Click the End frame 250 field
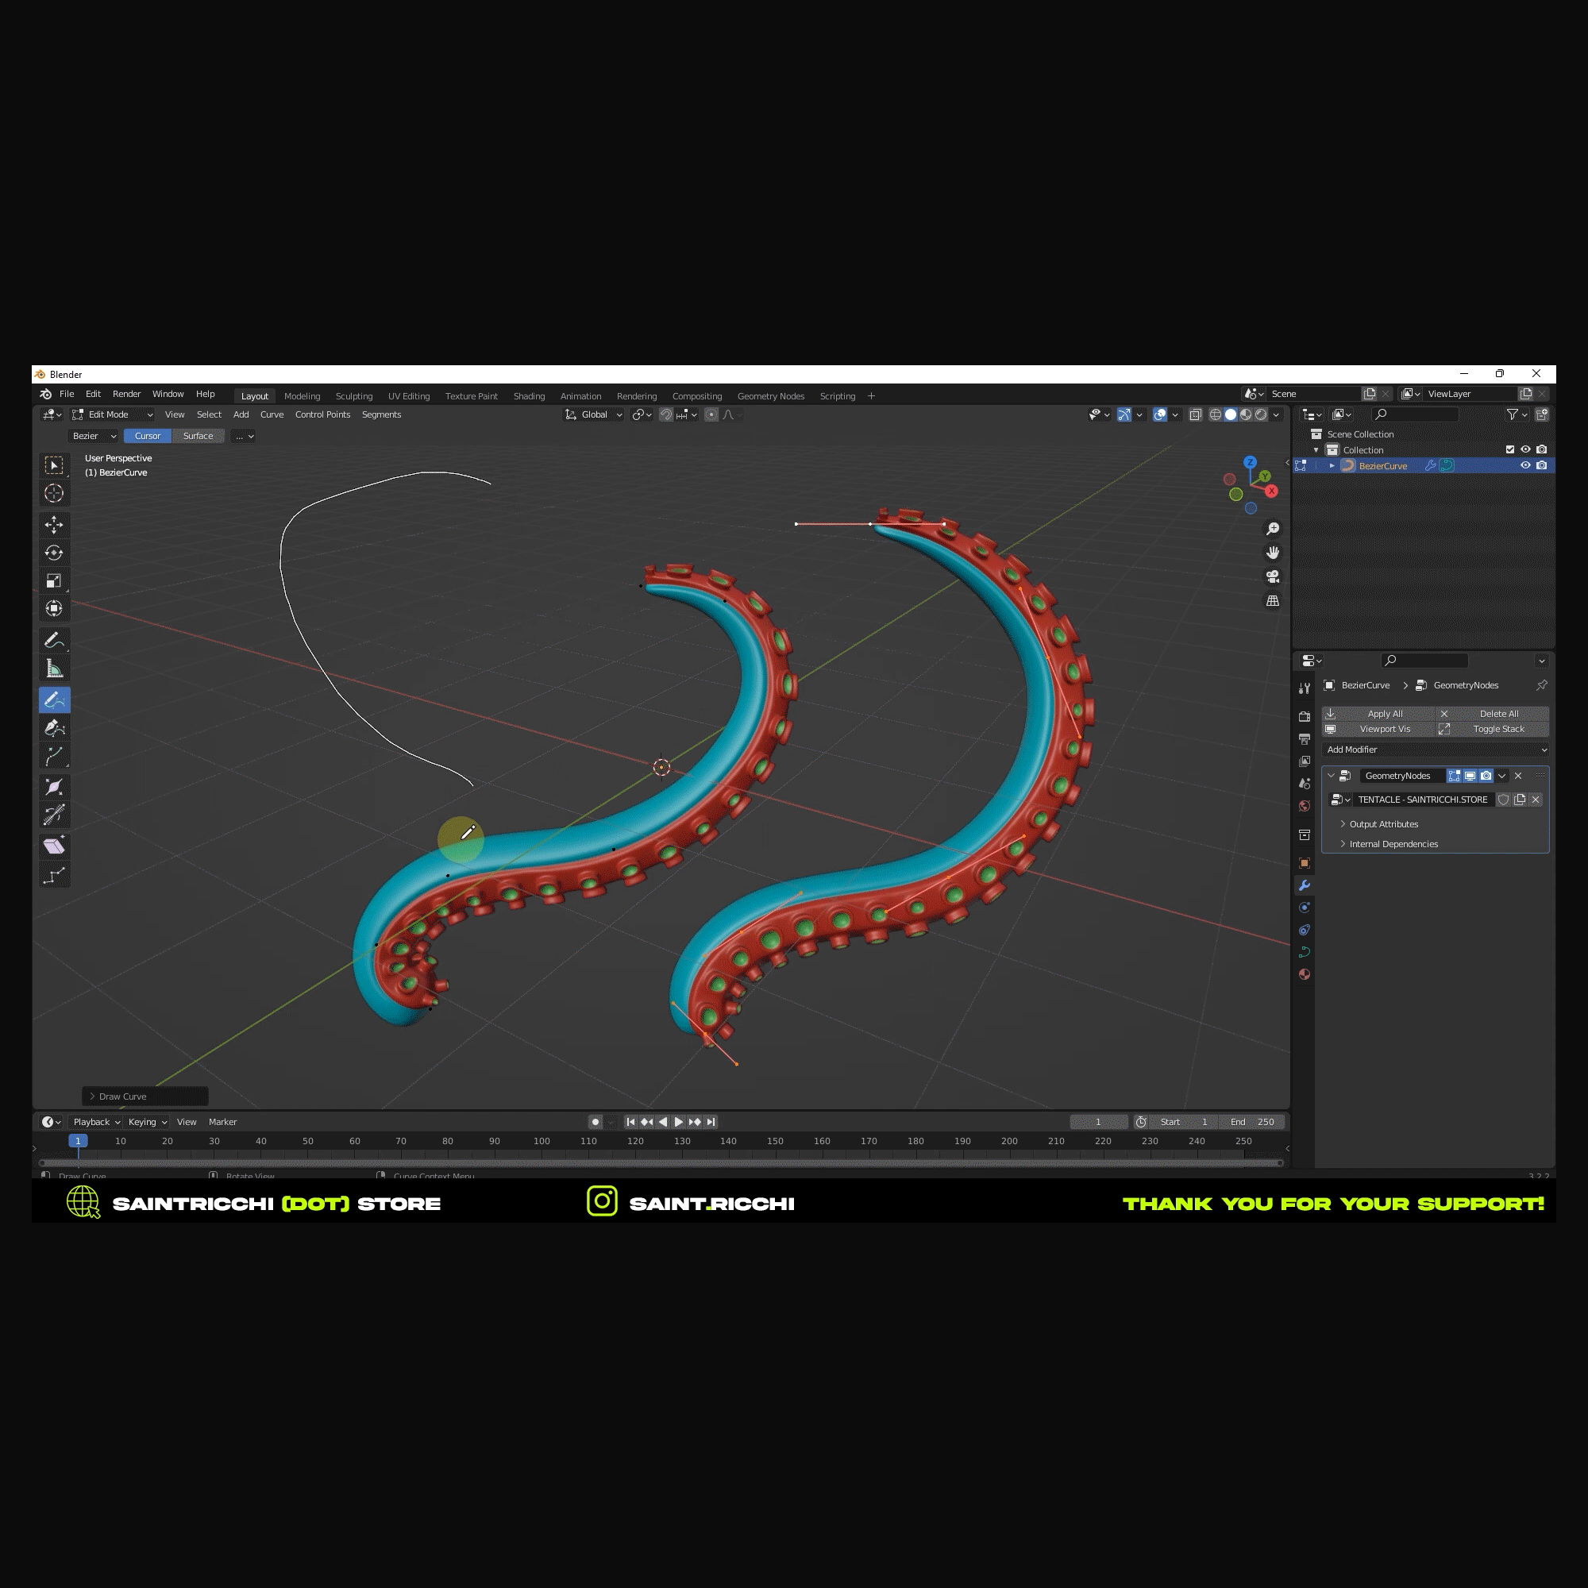The height and width of the screenshot is (1588, 1588). [x=1254, y=1122]
